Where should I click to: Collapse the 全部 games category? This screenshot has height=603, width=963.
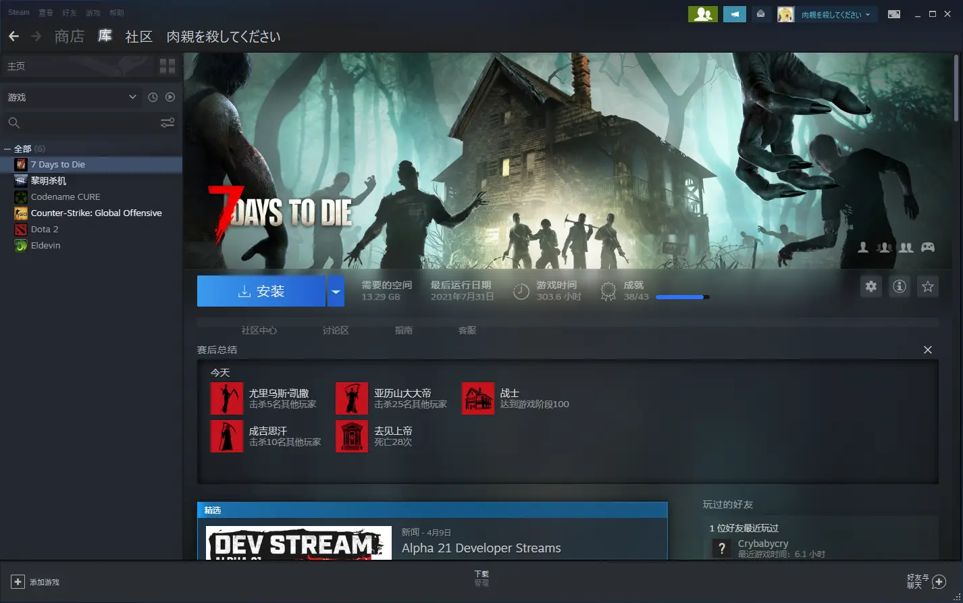pyautogui.click(x=7, y=149)
